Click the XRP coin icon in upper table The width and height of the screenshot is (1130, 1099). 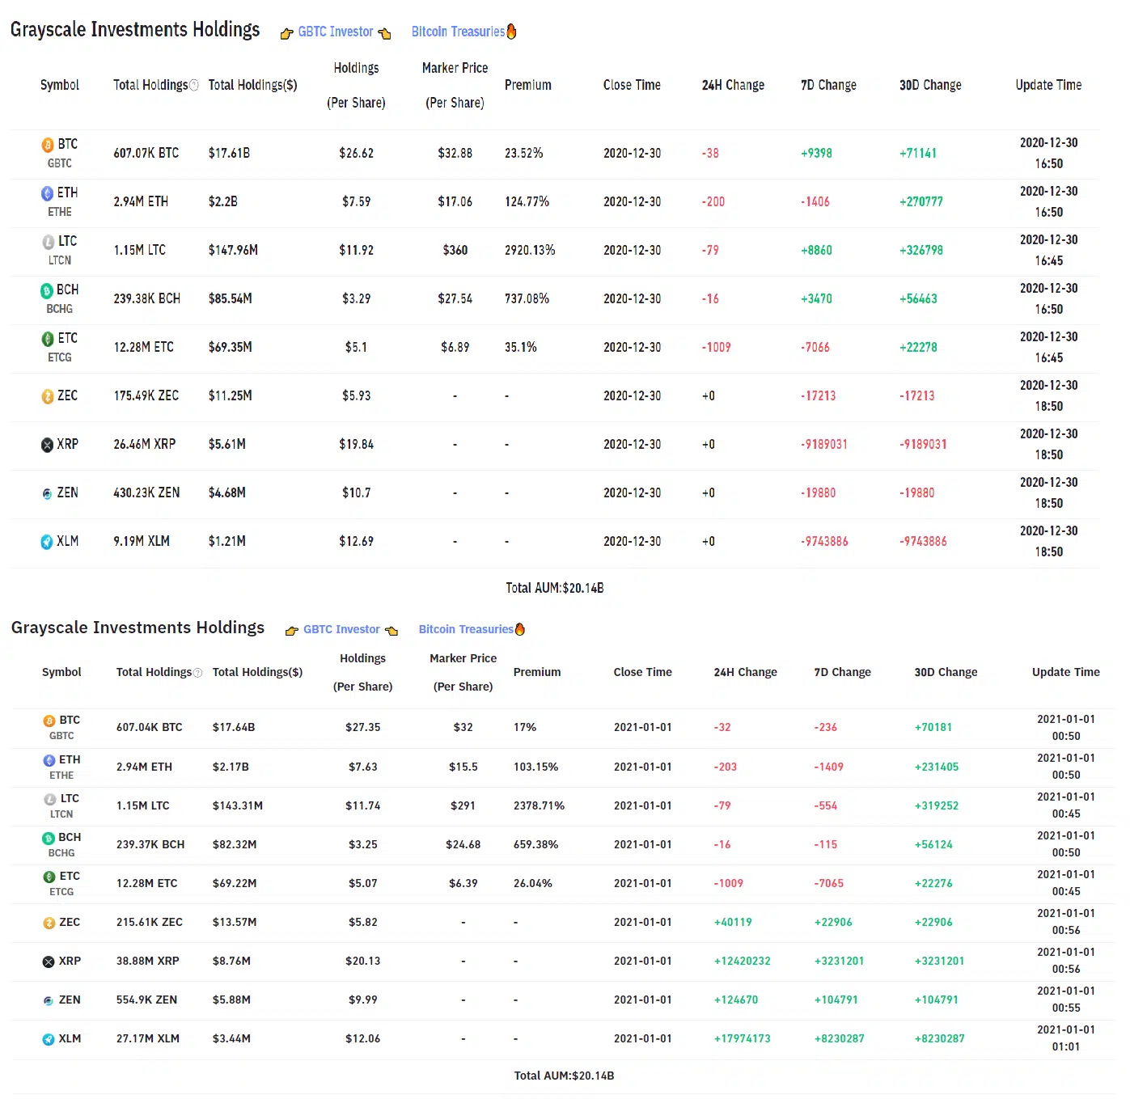click(47, 445)
